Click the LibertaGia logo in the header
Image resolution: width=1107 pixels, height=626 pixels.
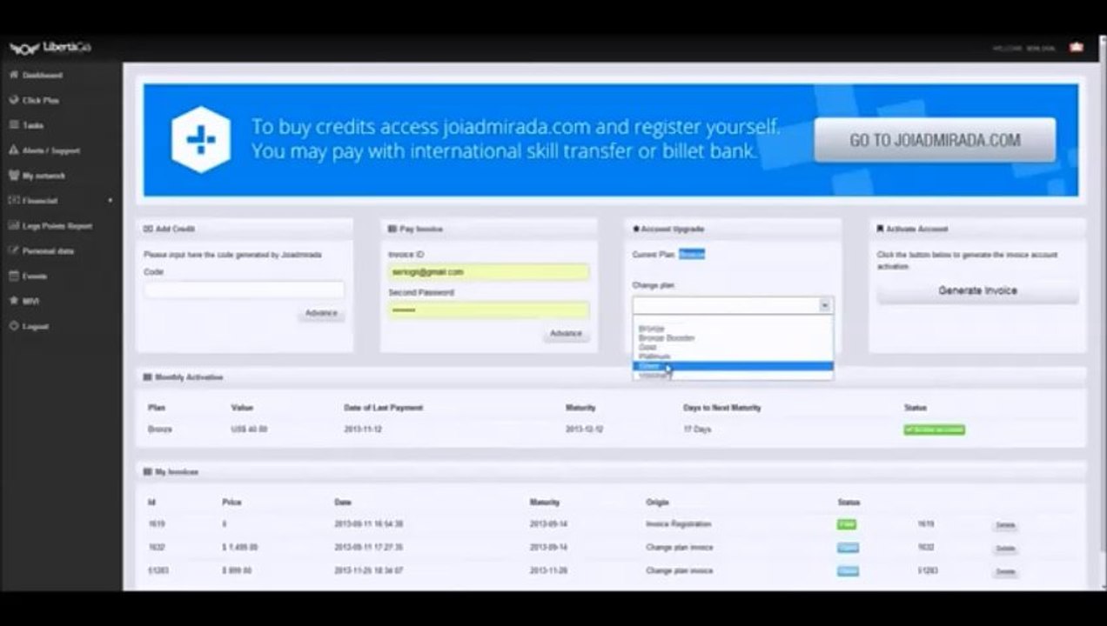pyautogui.click(x=50, y=48)
